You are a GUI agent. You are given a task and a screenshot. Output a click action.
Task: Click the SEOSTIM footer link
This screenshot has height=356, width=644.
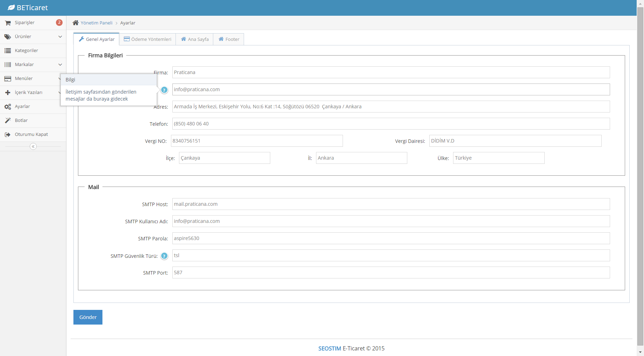tap(329, 348)
